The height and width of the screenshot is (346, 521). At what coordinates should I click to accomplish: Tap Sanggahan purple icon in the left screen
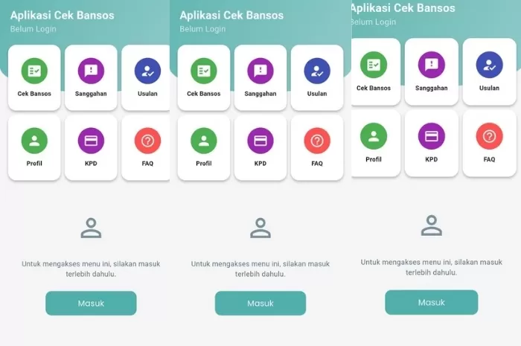click(91, 71)
